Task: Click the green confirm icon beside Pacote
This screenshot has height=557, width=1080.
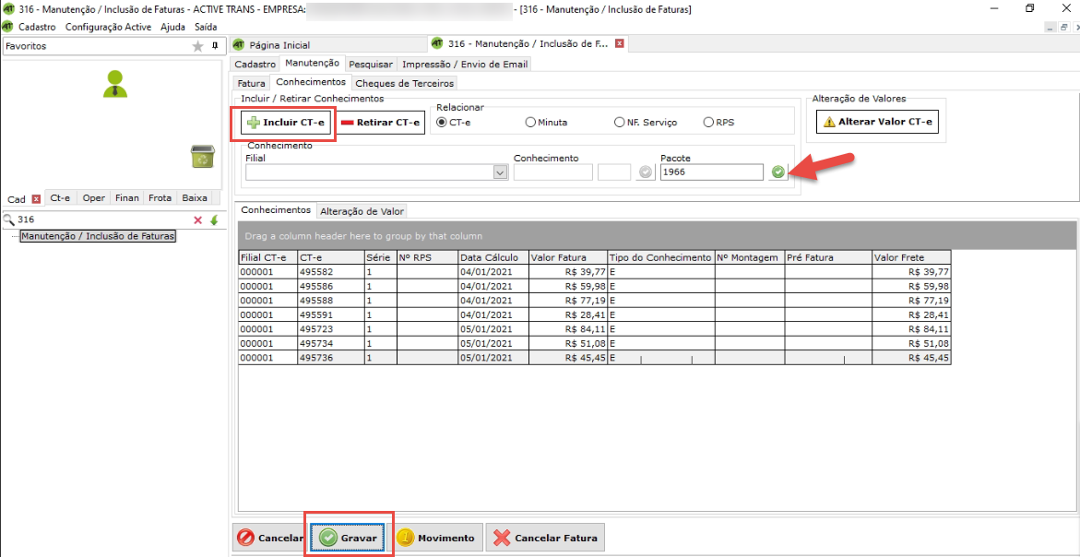Action: tap(779, 172)
